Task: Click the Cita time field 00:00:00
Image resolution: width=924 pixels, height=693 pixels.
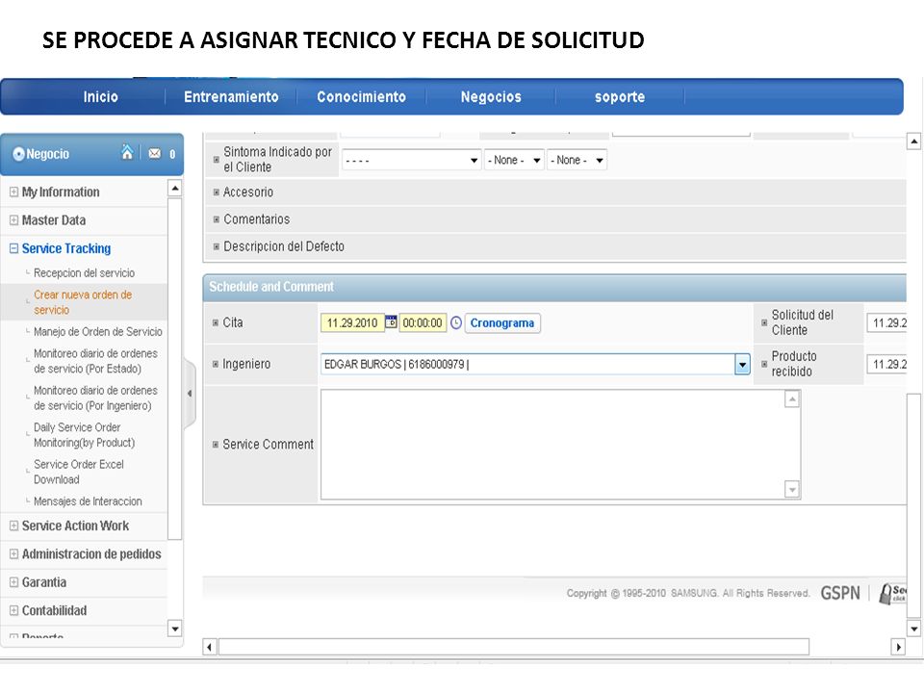Action: click(423, 323)
